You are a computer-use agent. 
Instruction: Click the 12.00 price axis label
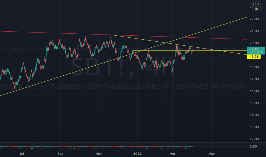(x=254, y=139)
